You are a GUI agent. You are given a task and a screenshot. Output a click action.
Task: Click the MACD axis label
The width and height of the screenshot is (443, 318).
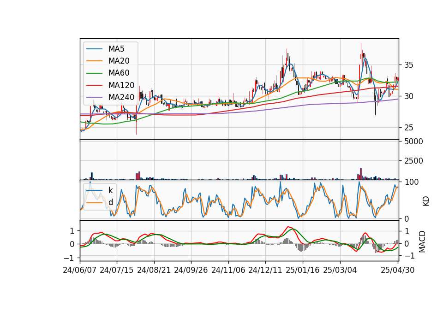(422, 241)
